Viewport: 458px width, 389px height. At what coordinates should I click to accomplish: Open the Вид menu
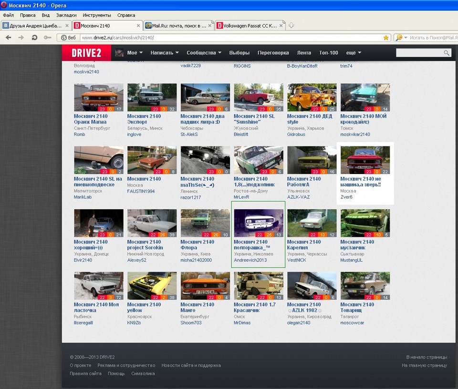(x=46, y=15)
